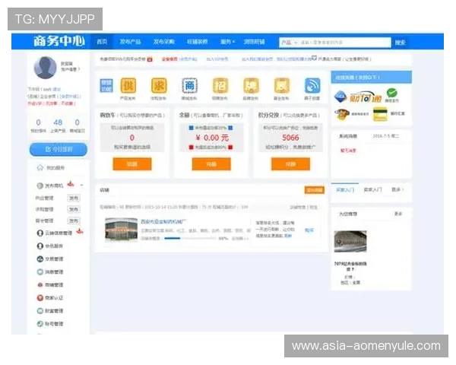This screenshot has width=456, height=365.
Task: Open 商铺管理 sidebar icon
Action: click(40, 284)
